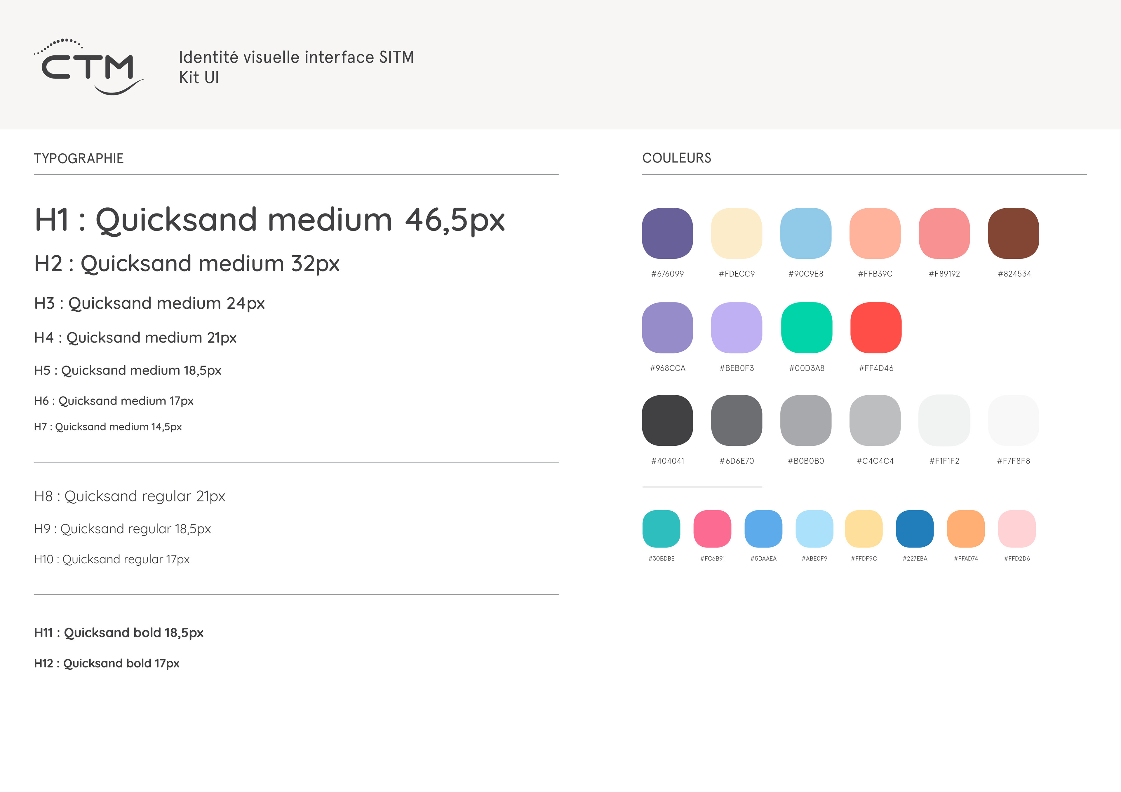Choose the small #ABE0F9 sky blue swatch
Viewport: 1121px width, 792px height.
coord(814,529)
